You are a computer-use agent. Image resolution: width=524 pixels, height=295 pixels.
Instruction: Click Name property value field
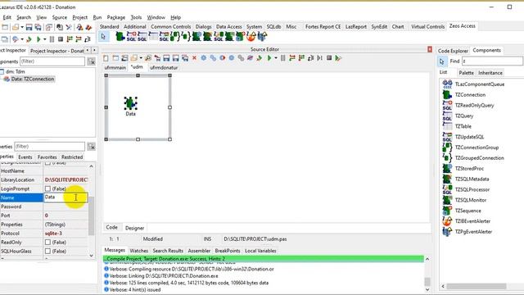pos(65,197)
